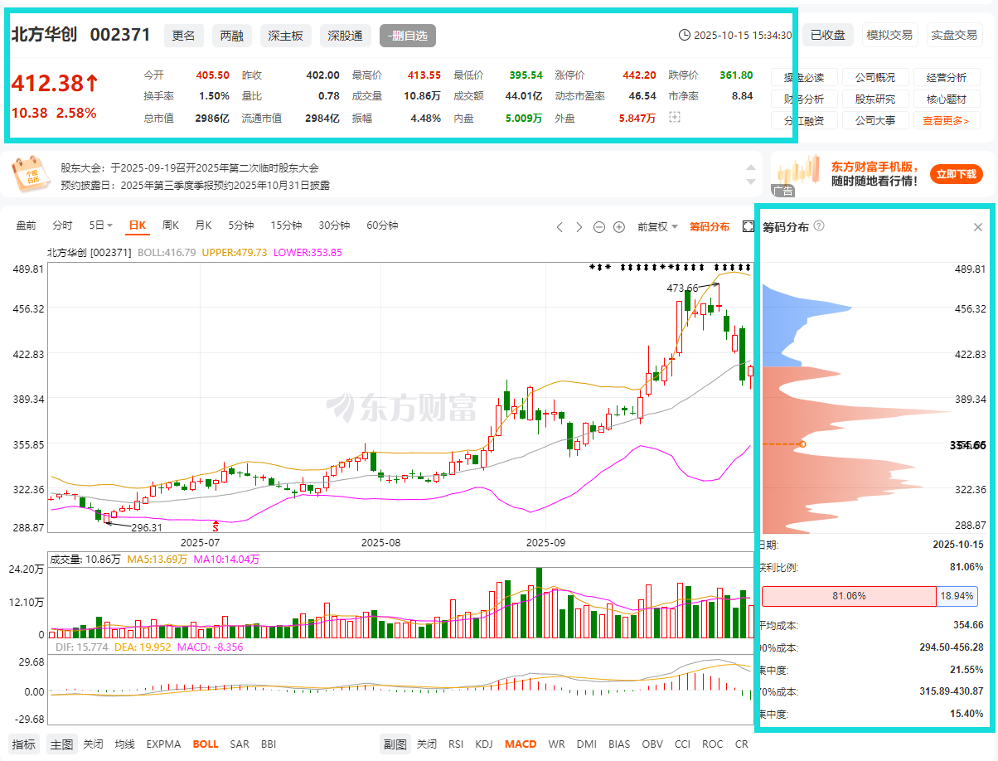Open 模拟交易
This screenshot has width=998, height=761.
coord(889,35)
